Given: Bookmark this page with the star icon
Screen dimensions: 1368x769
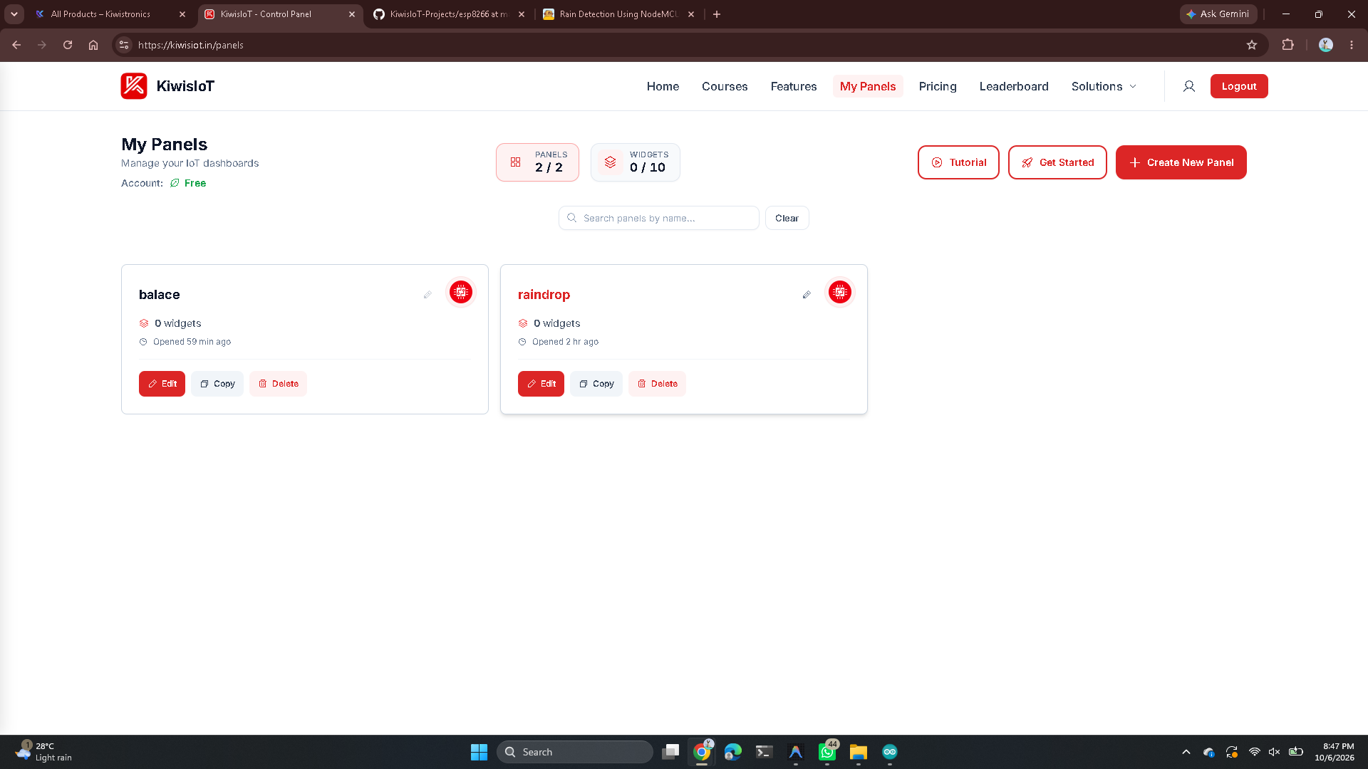Looking at the screenshot, I should click(x=1252, y=45).
